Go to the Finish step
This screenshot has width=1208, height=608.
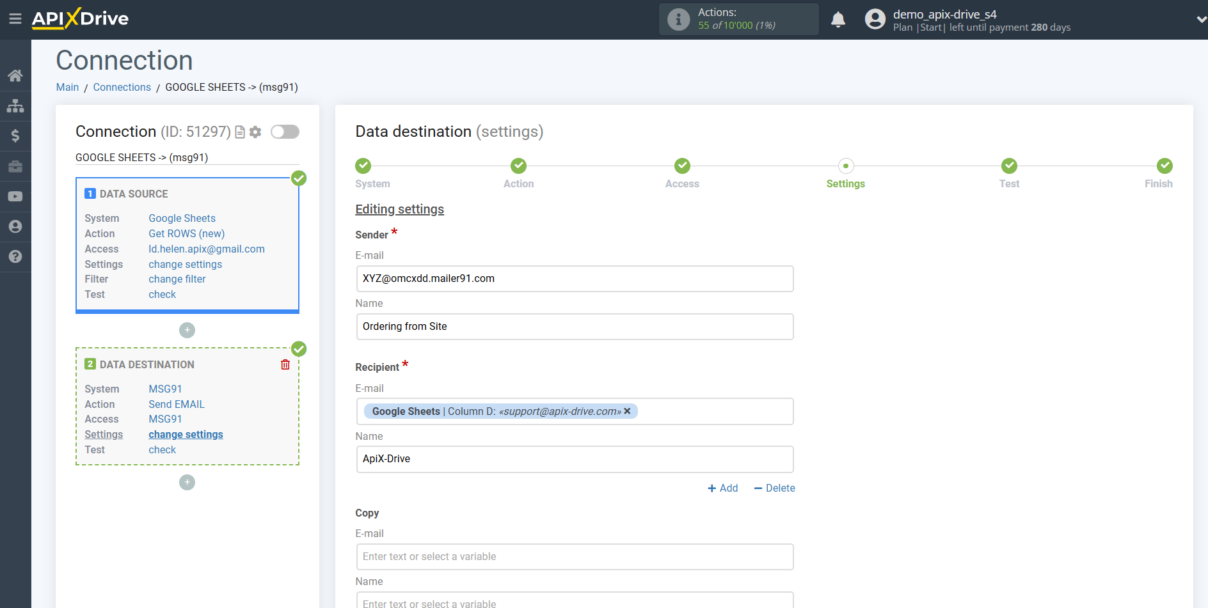[1164, 166]
